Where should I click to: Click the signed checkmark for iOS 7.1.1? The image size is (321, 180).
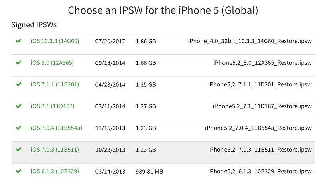[x=18, y=84]
